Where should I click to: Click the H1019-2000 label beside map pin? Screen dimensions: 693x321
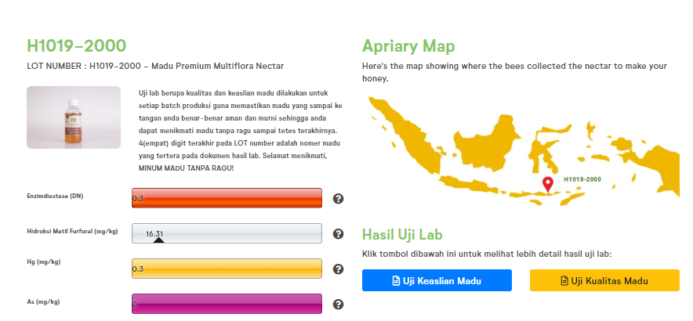[x=582, y=179]
